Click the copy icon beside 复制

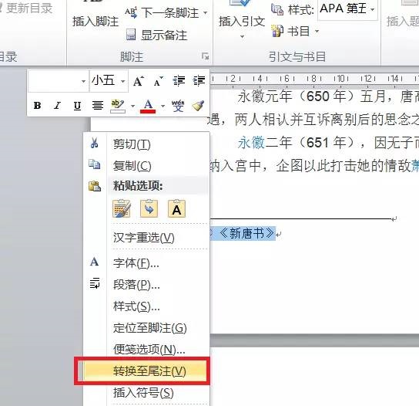click(x=95, y=164)
